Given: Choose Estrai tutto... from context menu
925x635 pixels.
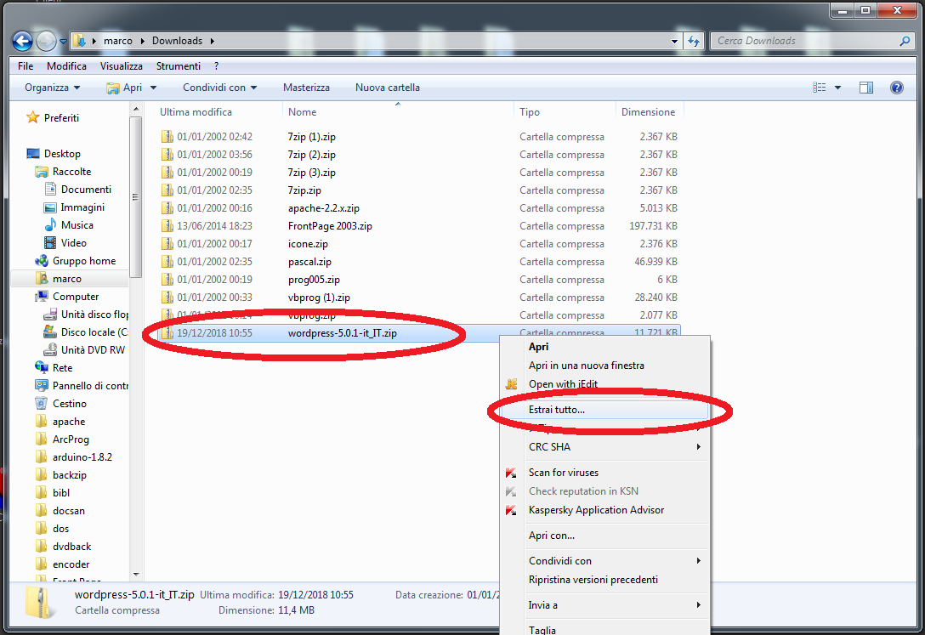Looking at the screenshot, I should pyautogui.click(x=557, y=410).
